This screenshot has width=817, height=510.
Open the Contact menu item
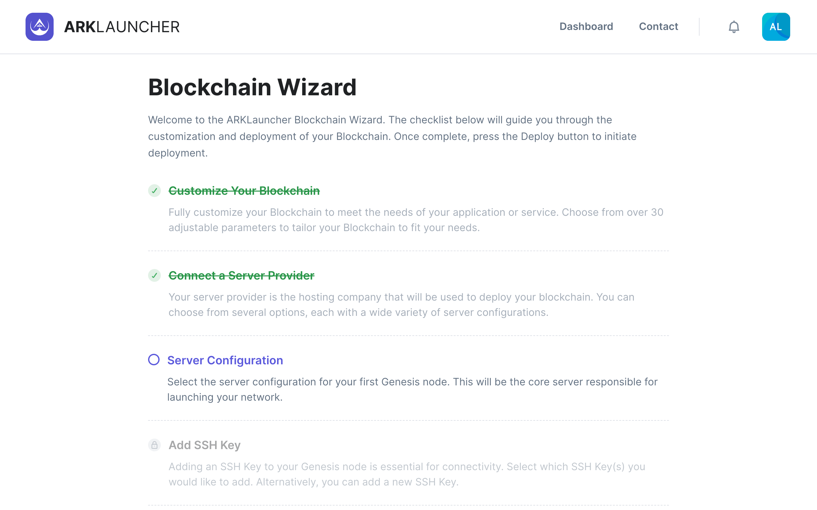coord(658,27)
